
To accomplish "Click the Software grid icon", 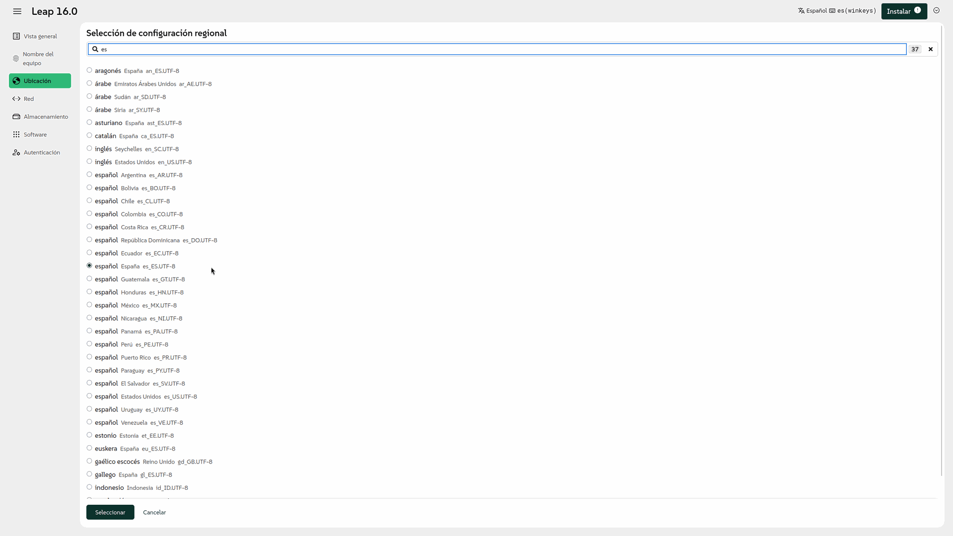I will [16, 134].
